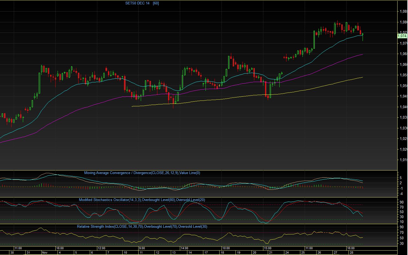Click the 1,085 price axis label
This screenshot has height=255, width=408.
pyautogui.click(x=403, y=12)
